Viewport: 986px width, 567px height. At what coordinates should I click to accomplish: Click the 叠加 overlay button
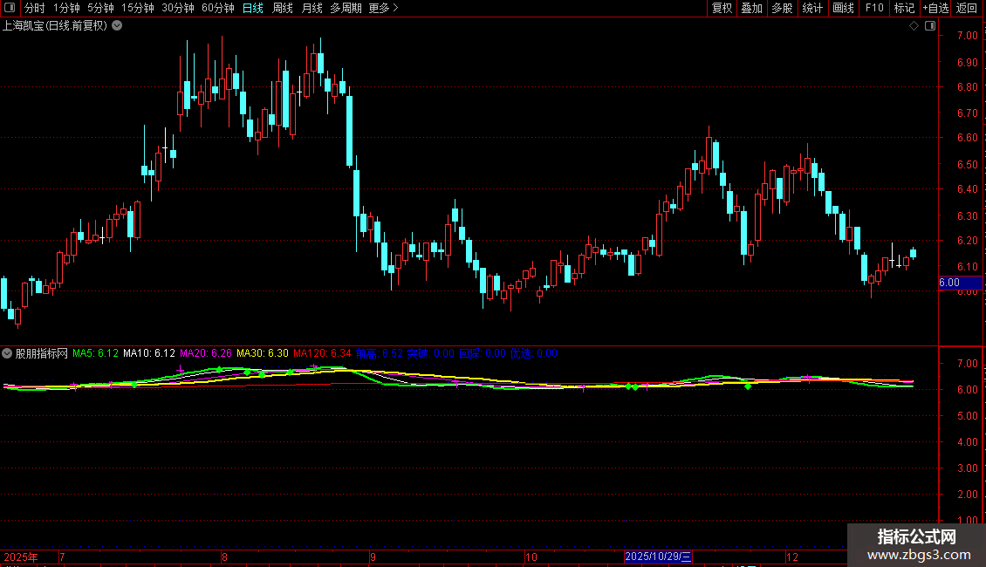coord(751,8)
